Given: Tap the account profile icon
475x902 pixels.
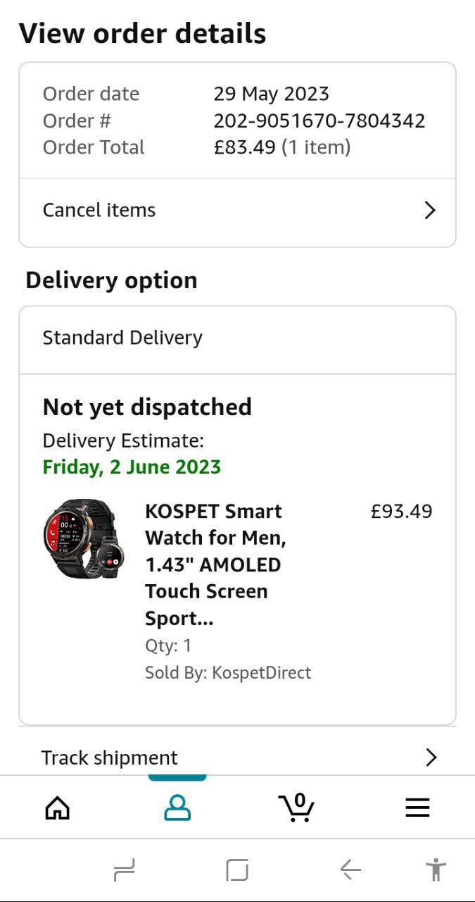Looking at the screenshot, I should coord(177,808).
